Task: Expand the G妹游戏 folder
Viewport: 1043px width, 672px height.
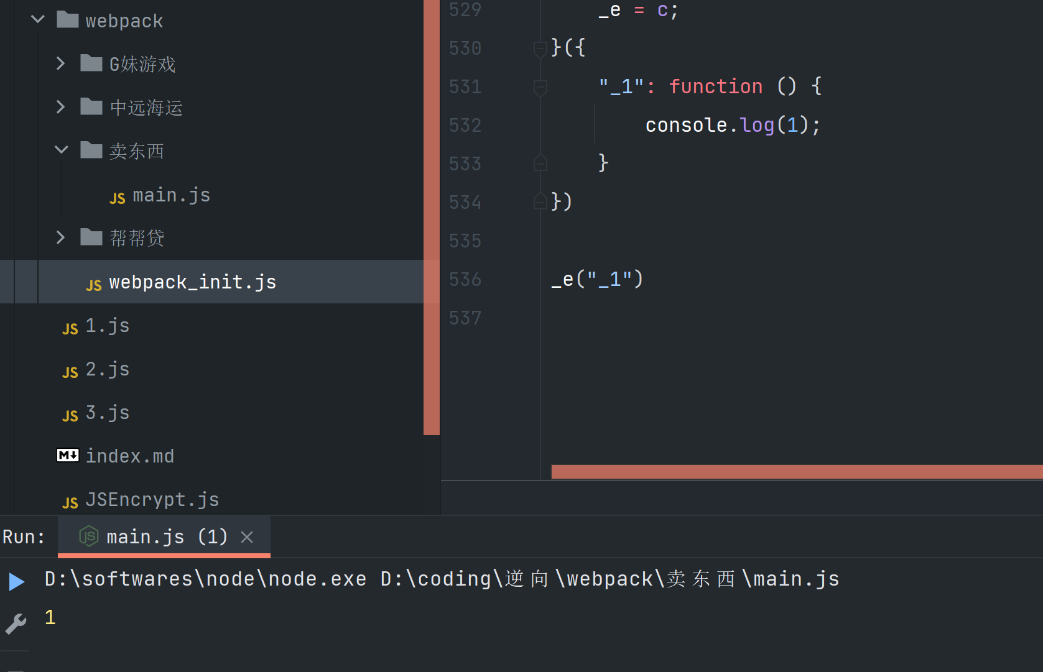Action: (x=60, y=63)
